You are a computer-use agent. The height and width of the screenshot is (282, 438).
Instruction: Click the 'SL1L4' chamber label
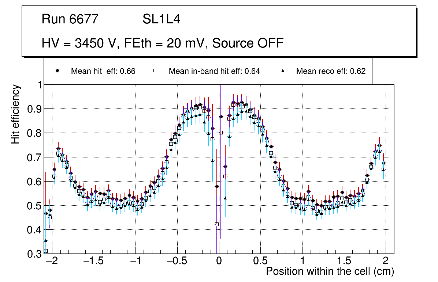coord(161,19)
